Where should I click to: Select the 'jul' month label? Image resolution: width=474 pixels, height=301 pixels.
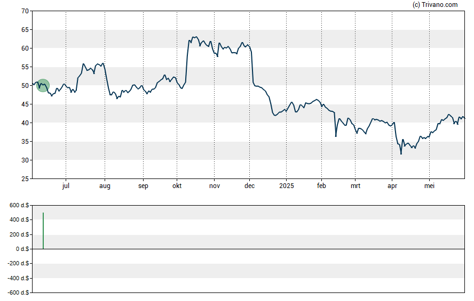coord(66,186)
